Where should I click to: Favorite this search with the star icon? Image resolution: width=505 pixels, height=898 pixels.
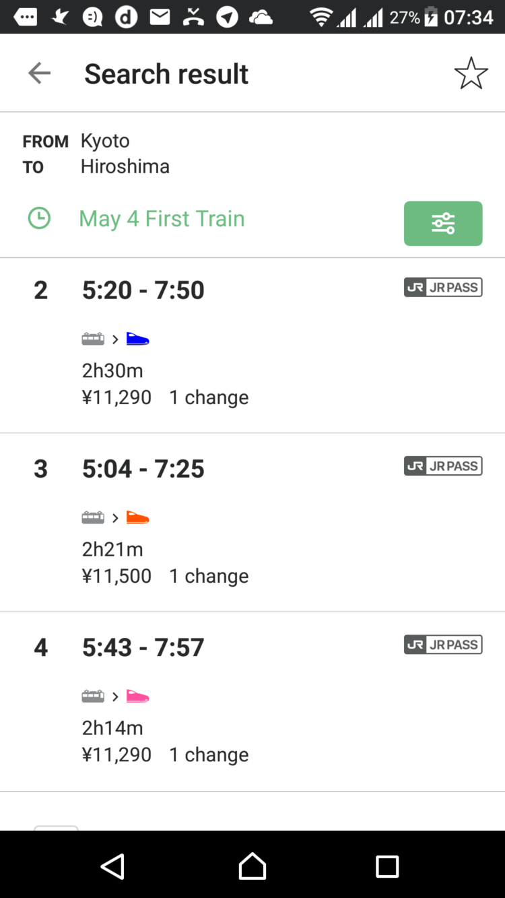pos(471,73)
